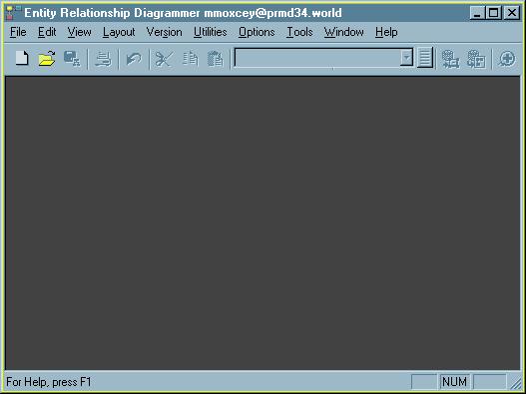Click the resize grip in the status bar corner
The width and height of the screenshot is (526, 394).
click(x=515, y=383)
